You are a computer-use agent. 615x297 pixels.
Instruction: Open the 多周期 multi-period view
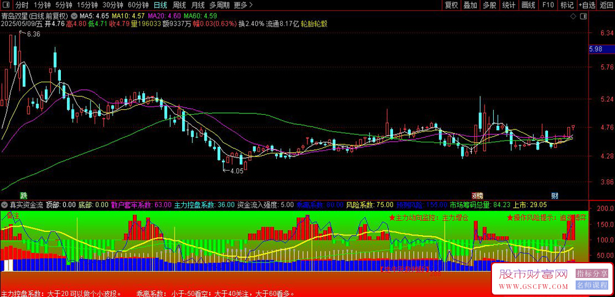click(x=220, y=5)
